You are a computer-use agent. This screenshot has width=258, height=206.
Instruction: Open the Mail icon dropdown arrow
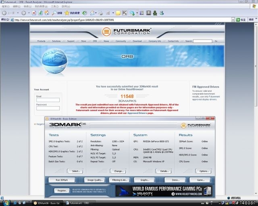tap(96, 13)
